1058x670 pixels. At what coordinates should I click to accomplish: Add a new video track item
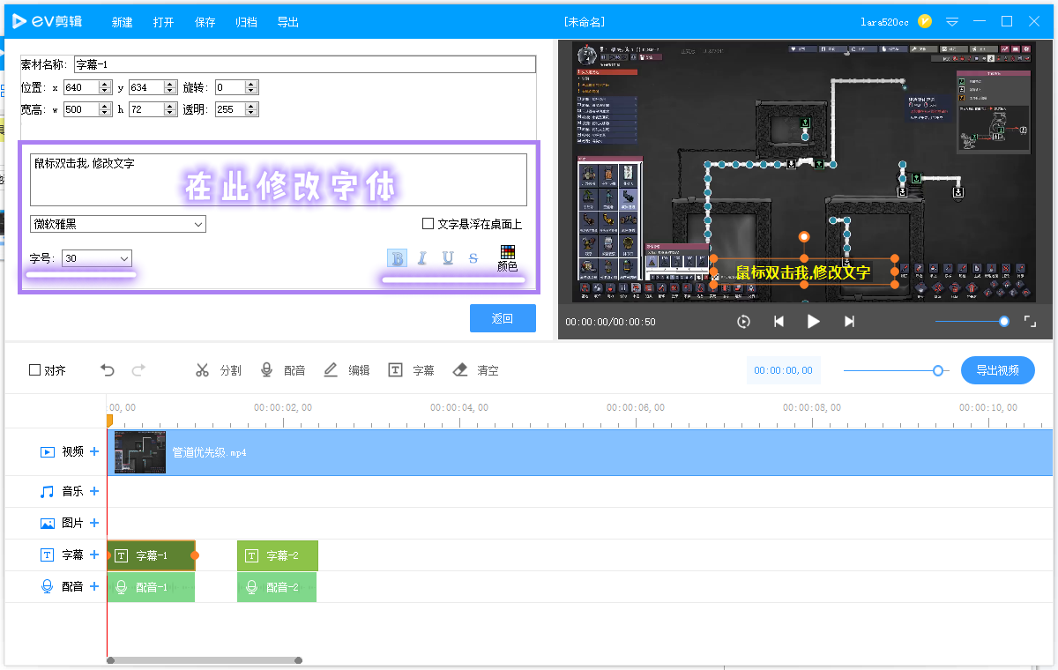94,451
